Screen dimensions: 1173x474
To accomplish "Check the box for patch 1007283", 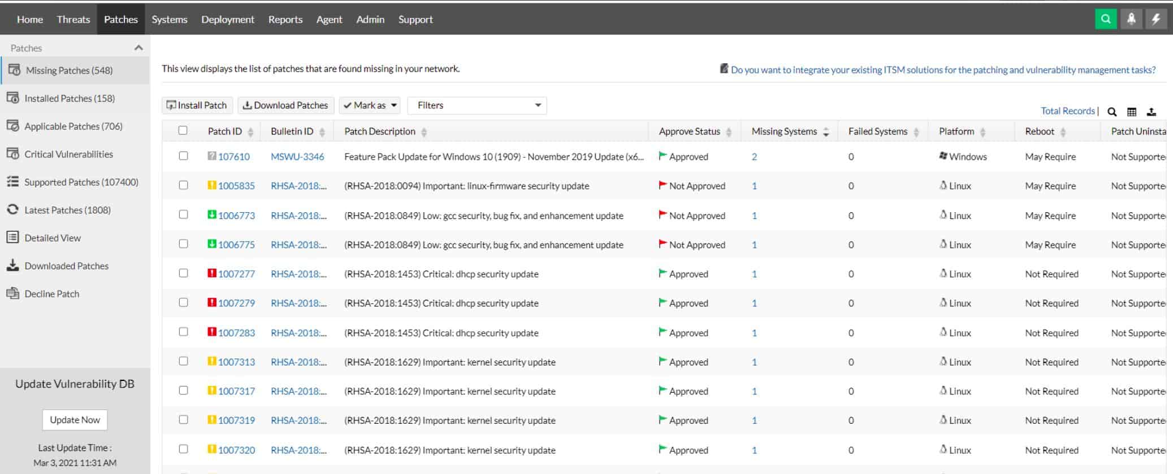I will tap(183, 332).
